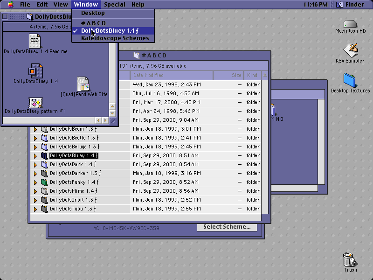Open the View menu

[x=61, y=5]
